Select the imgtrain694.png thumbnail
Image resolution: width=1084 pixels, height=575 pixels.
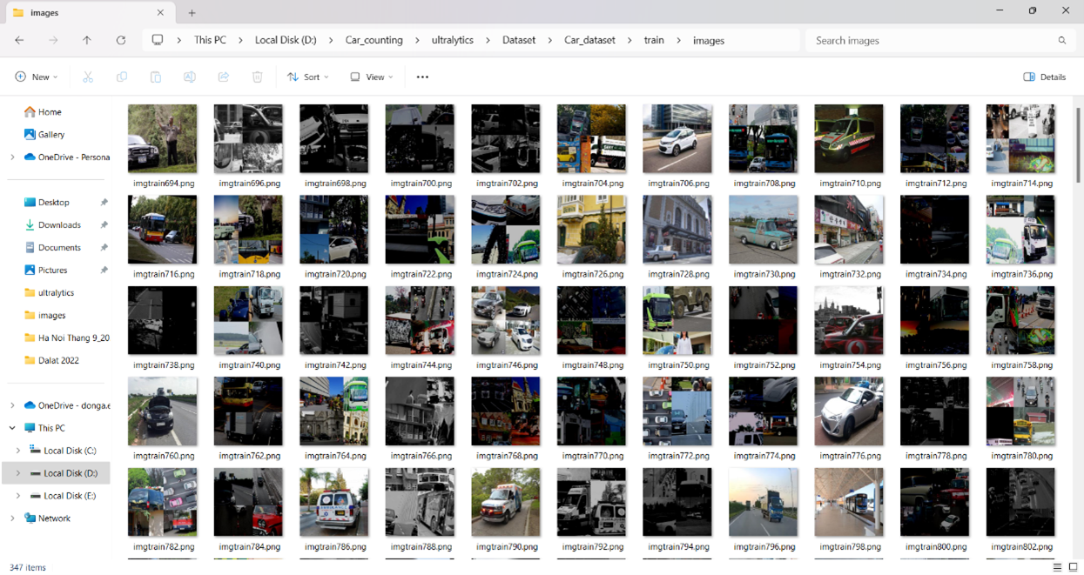[x=162, y=139]
